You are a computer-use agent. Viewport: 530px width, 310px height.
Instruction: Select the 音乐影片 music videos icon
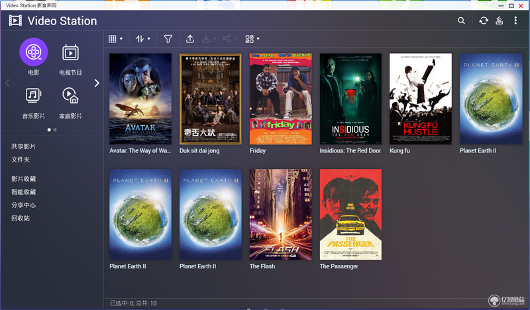click(x=34, y=95)
